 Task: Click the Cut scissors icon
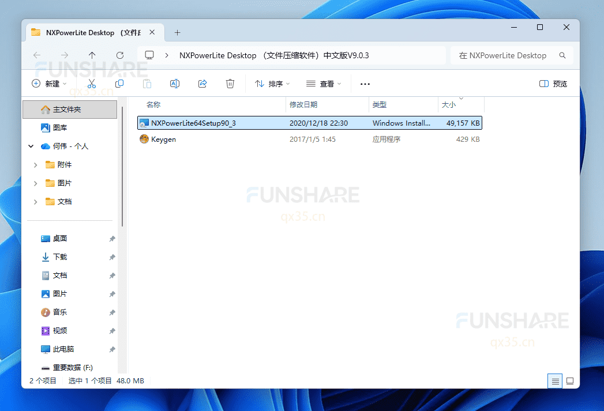pyautogui.click(x=92, y=84)
